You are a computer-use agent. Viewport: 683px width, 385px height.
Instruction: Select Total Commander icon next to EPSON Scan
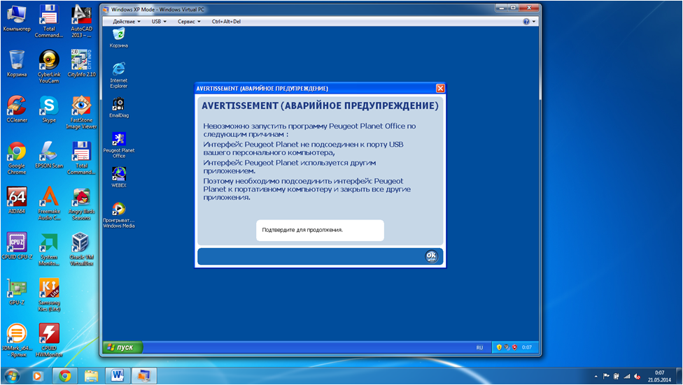click(81, 158)
